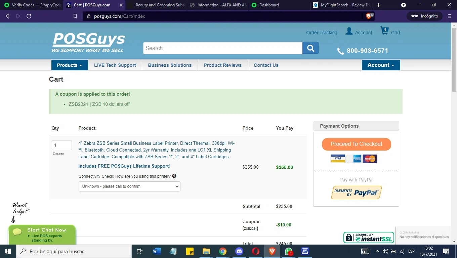Open the browser hamburger menu
The image size is (457, 258).
pos(450,16)
